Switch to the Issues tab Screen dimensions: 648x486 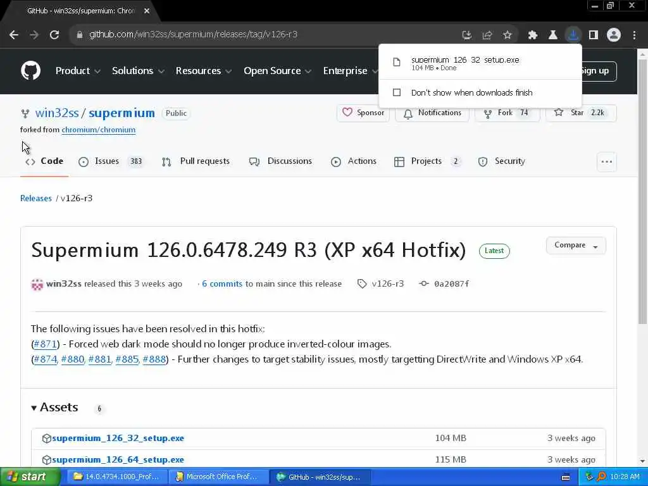[x=110, y=161]
